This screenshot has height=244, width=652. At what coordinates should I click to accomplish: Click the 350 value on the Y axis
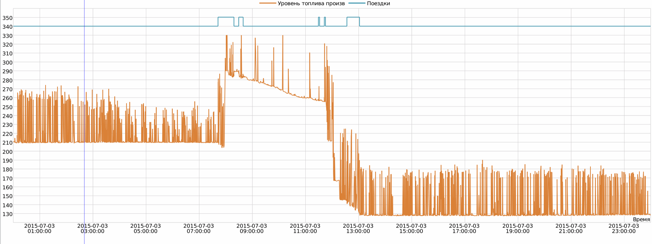(7, 18)
